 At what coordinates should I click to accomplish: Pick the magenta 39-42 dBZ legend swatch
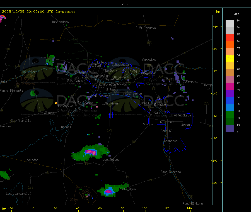coord(230,86)
